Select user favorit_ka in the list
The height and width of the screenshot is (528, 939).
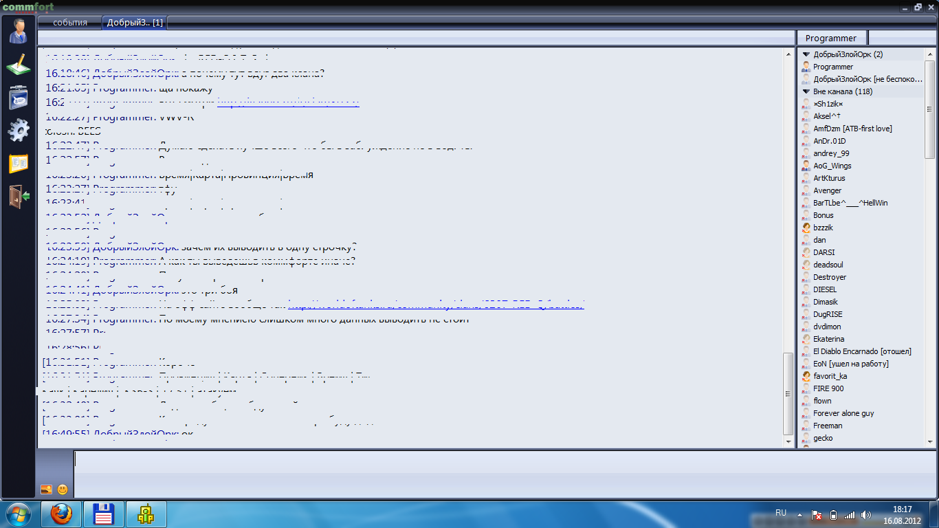coord(830,376)
